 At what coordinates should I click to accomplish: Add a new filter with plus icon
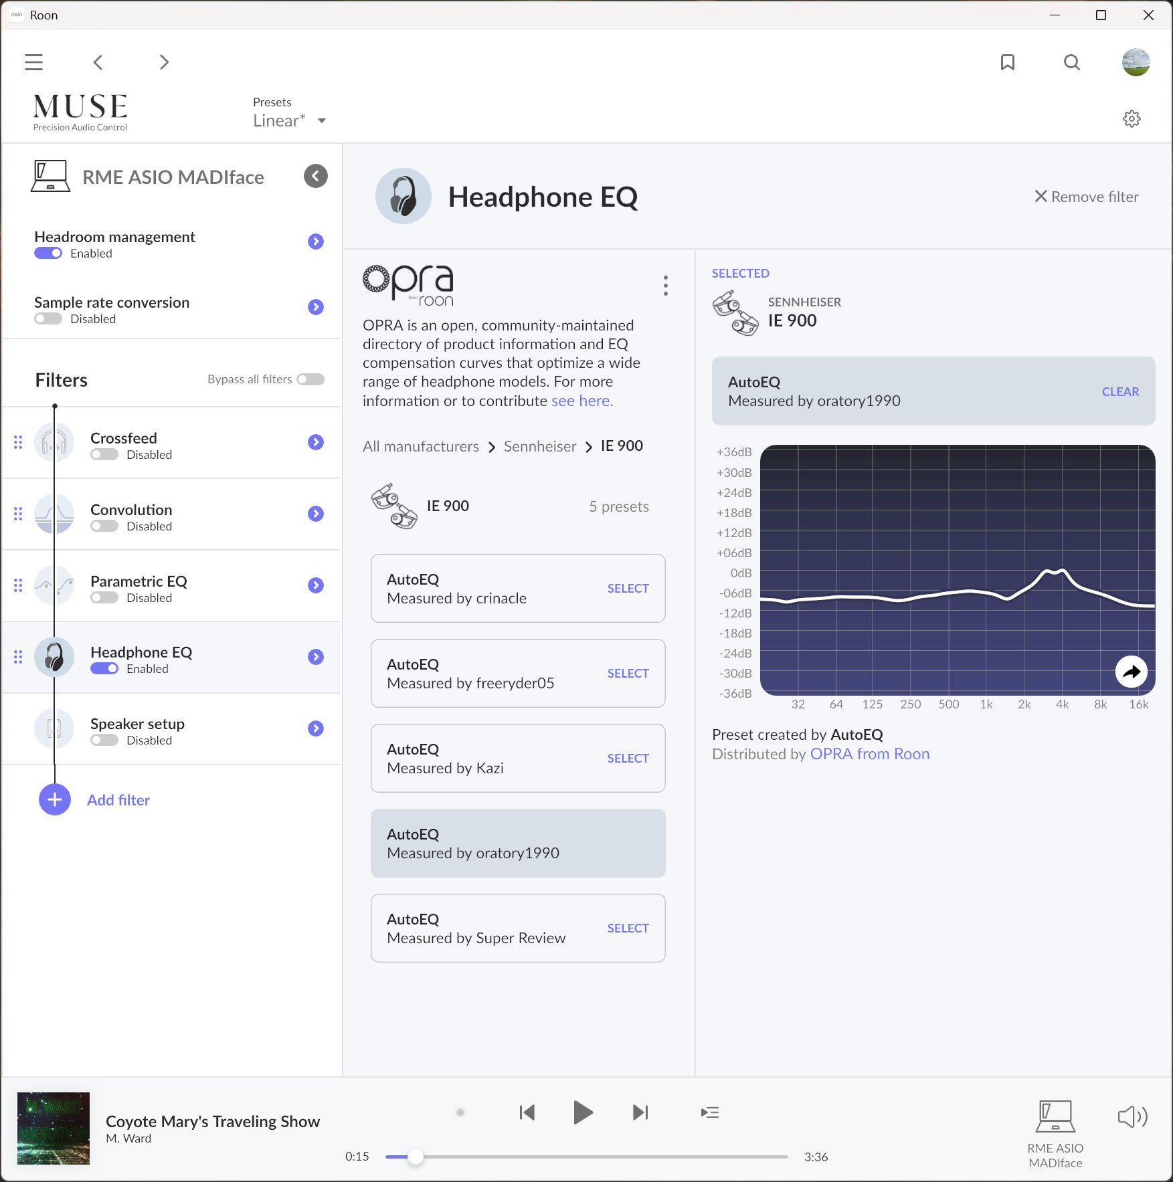click(x=55, y=799)
